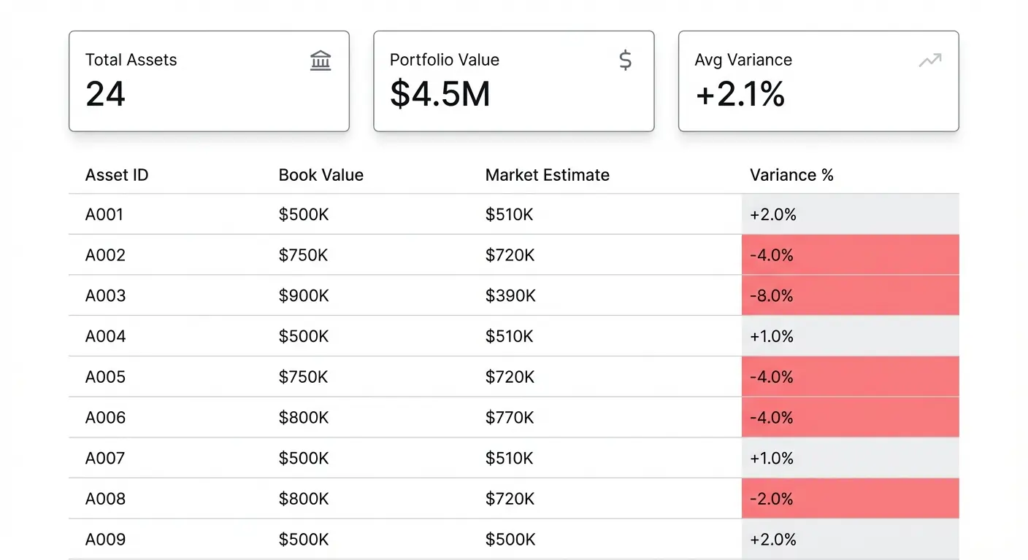Click the $770K market estimate for A006
Image resolution: width=1028 pixels, height=560 pixels.
point(510,418)
